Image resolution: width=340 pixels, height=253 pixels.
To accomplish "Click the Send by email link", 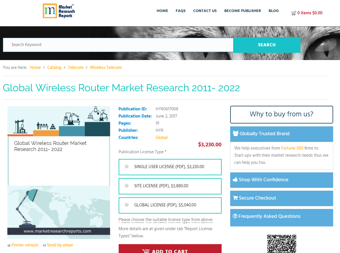I will tap(60, 245).
